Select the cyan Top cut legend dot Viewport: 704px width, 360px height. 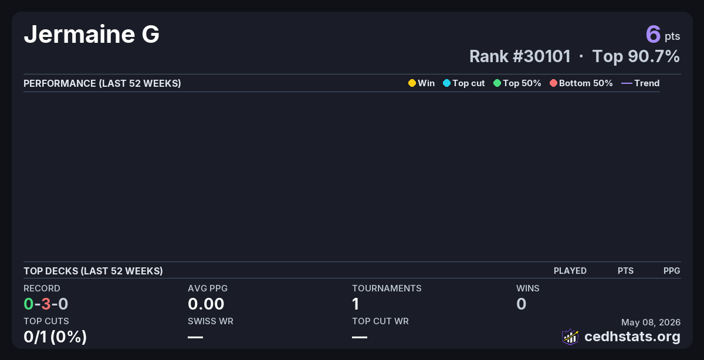click(x=446, y=83)
